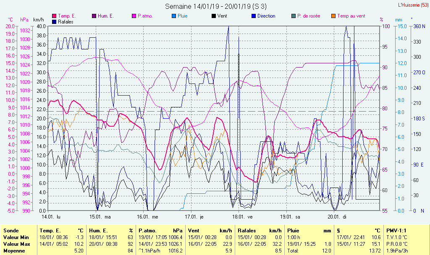This screenshot has width=430, height=255.
Task: Click the '18/01/ 15:51' humidity minimum timestamp
Action: coord(103,237)
